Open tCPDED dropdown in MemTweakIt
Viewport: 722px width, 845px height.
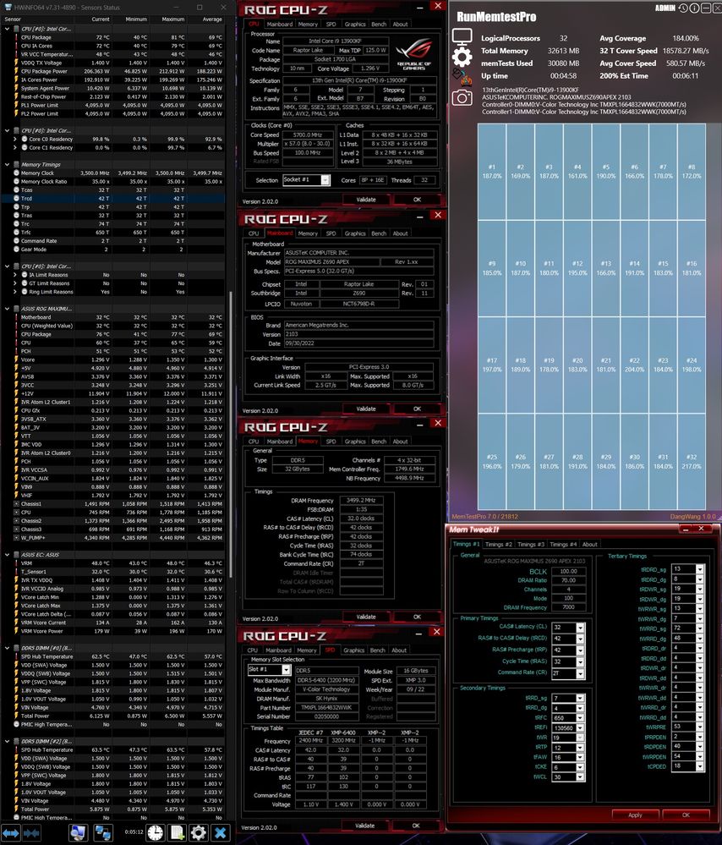click(x=699, y=766)
